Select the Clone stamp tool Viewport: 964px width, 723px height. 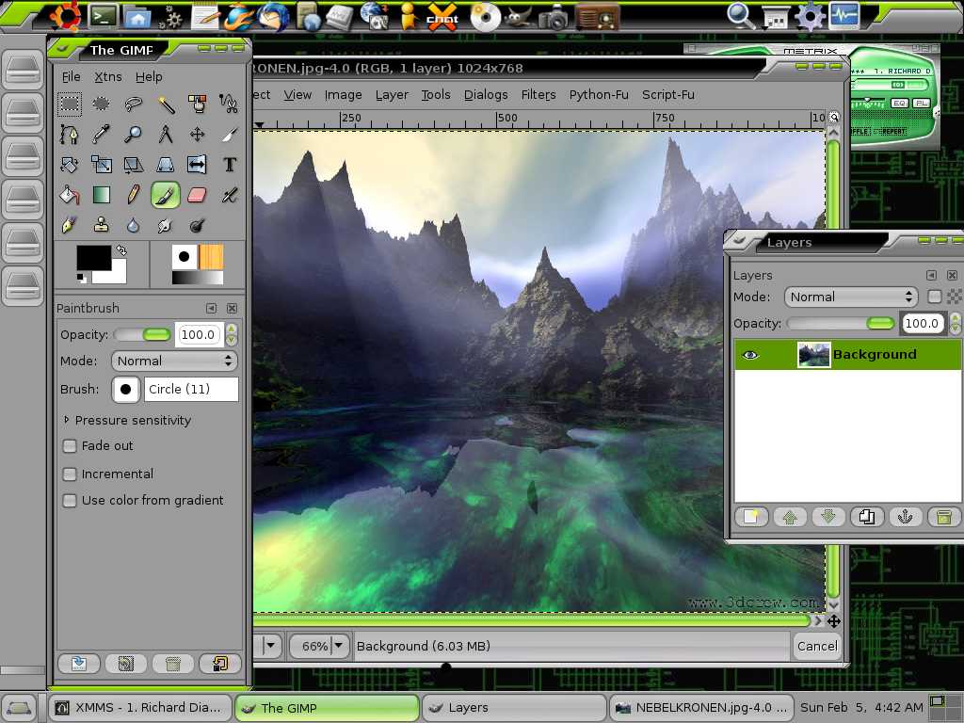(102, 226)
